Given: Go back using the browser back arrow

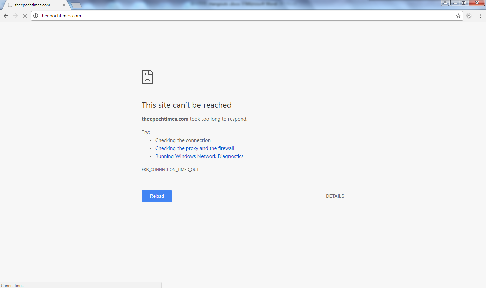Looking at the screenshot, I should pyautogui.click(x=6, y=16).
